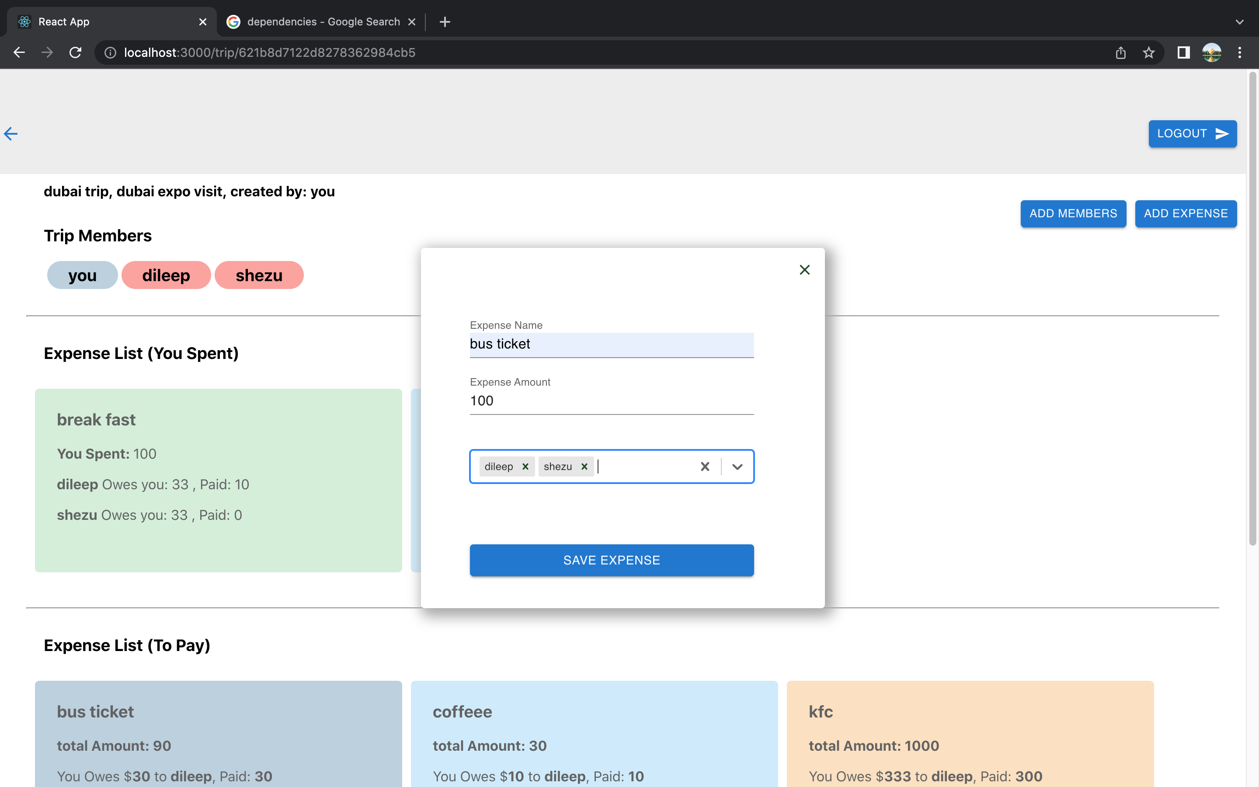Image resolution: width=1259 pixels, height=787 pixels.
Task: Click 'shezu Owes you: 33' line
Action: 150,515
